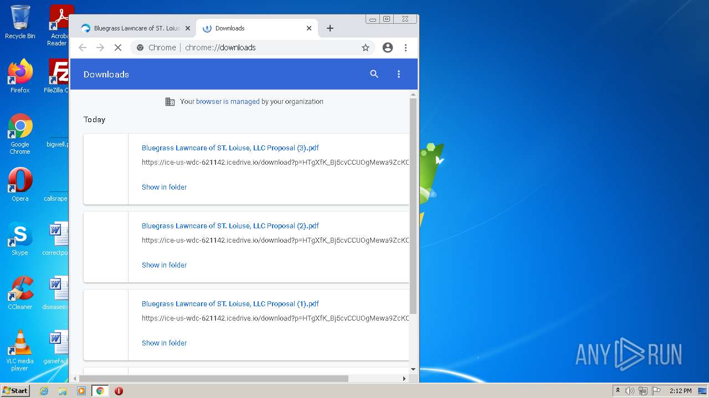Click the icedrive URL under Proposal (1).pdf
The width and height of the screenshot is (709, 398).
coord(275,318)
